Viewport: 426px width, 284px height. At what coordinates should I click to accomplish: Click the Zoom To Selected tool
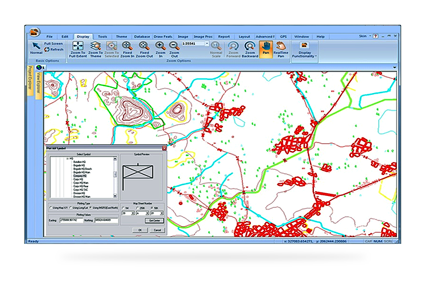(111, 49)
